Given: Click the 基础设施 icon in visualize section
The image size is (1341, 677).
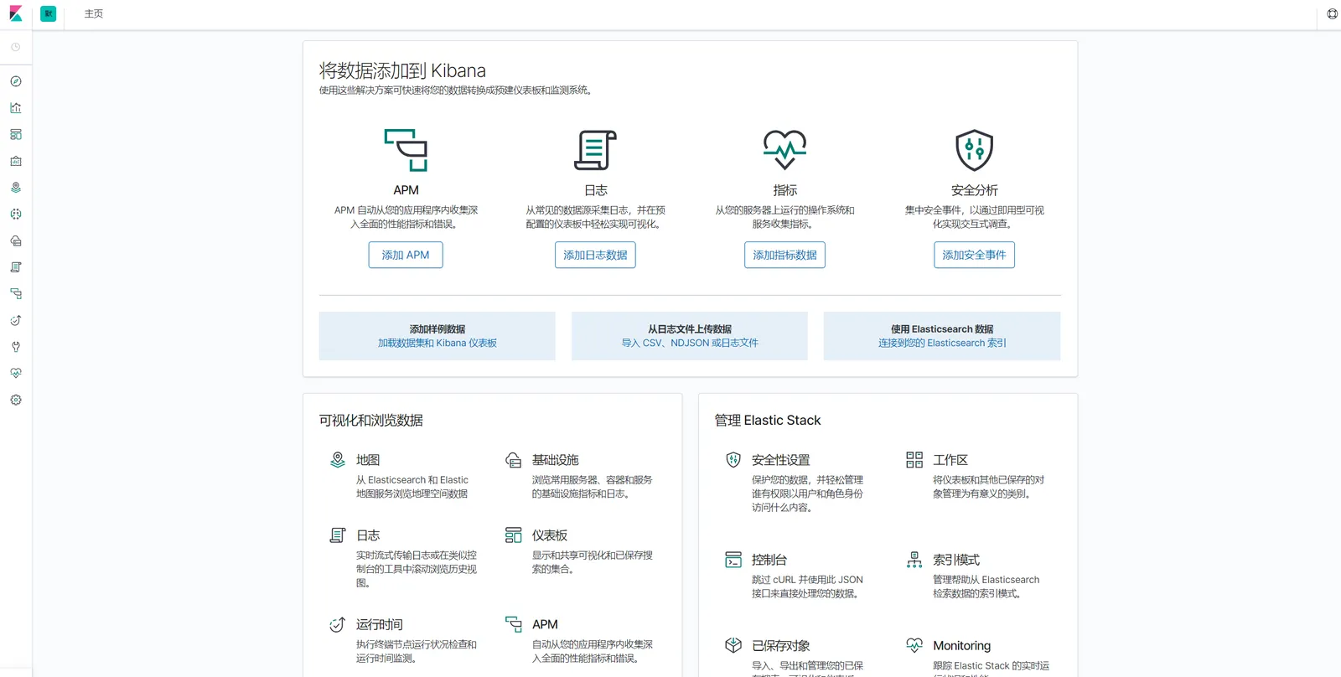Looking at the screenshot, I should (x=514, y=460).
